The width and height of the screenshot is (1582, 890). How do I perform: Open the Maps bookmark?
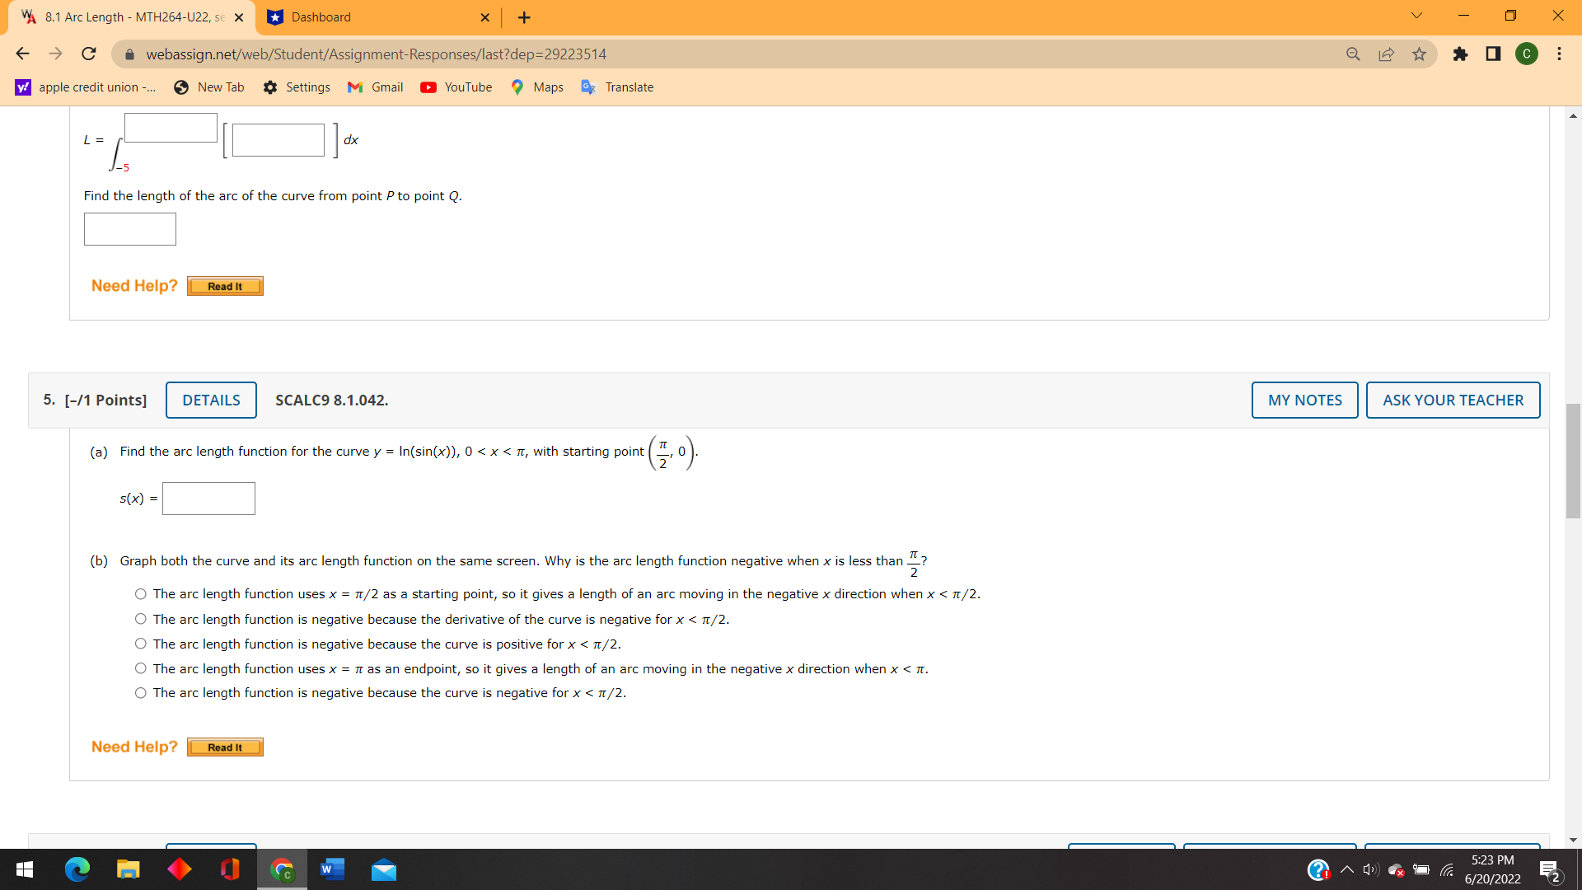click(536, 87)
